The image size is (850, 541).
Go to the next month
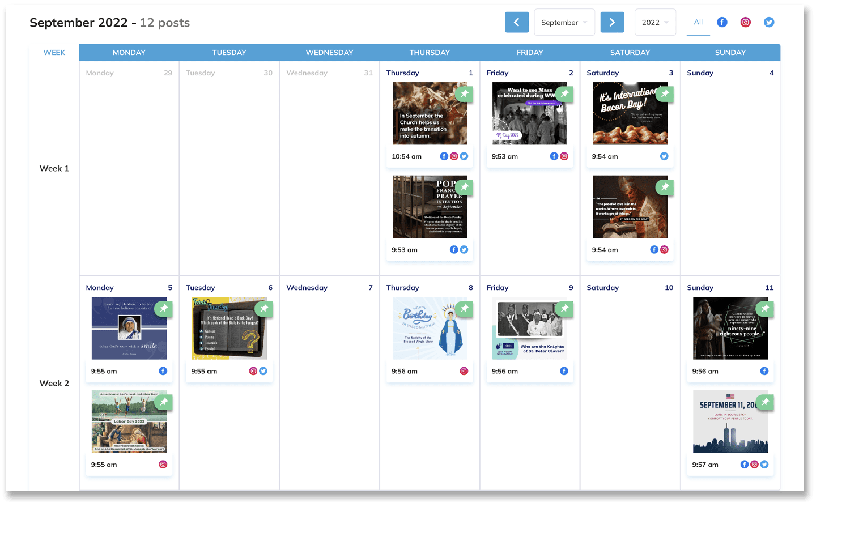coord(612,22)
